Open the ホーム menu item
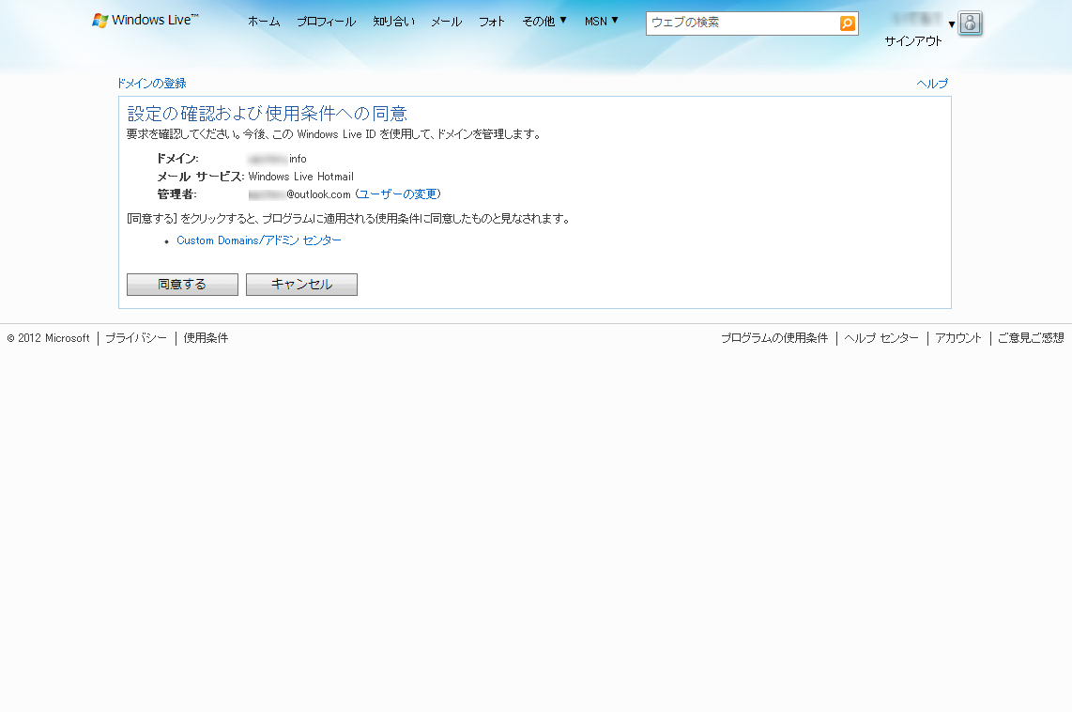This screenshot has width=1072, height=712. tap(264, 22)
